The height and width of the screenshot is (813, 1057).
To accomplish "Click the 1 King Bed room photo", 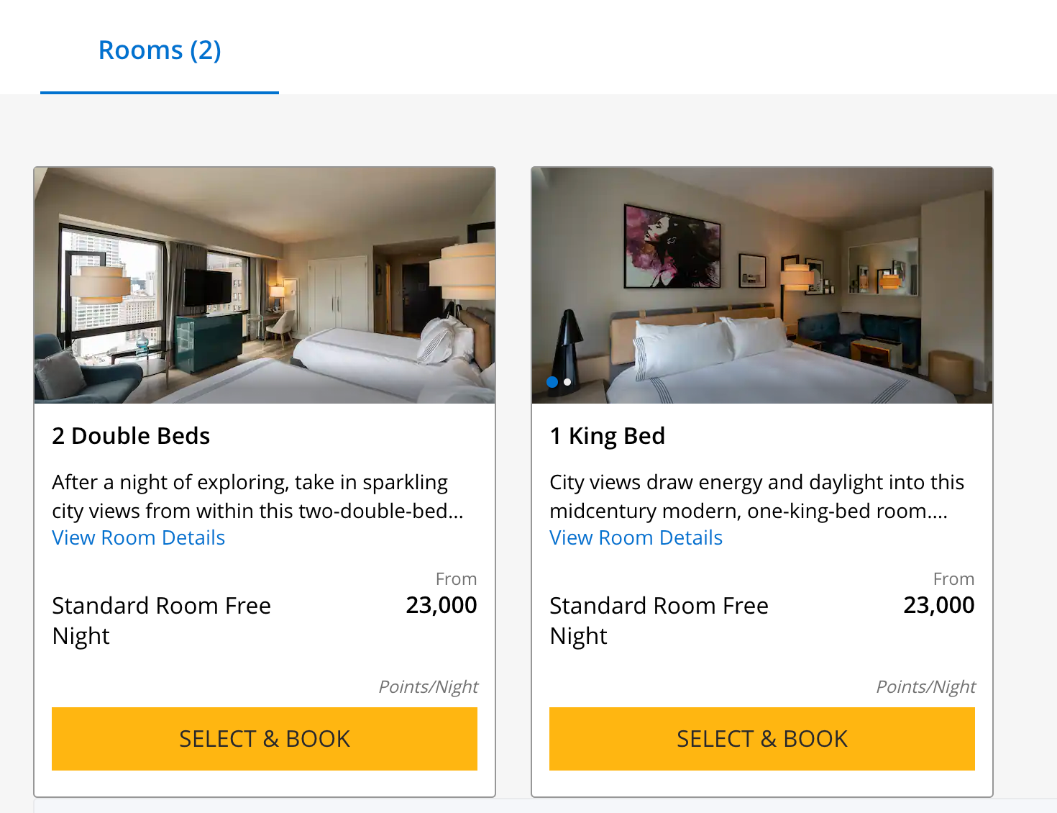I will (x=762, y=286).
